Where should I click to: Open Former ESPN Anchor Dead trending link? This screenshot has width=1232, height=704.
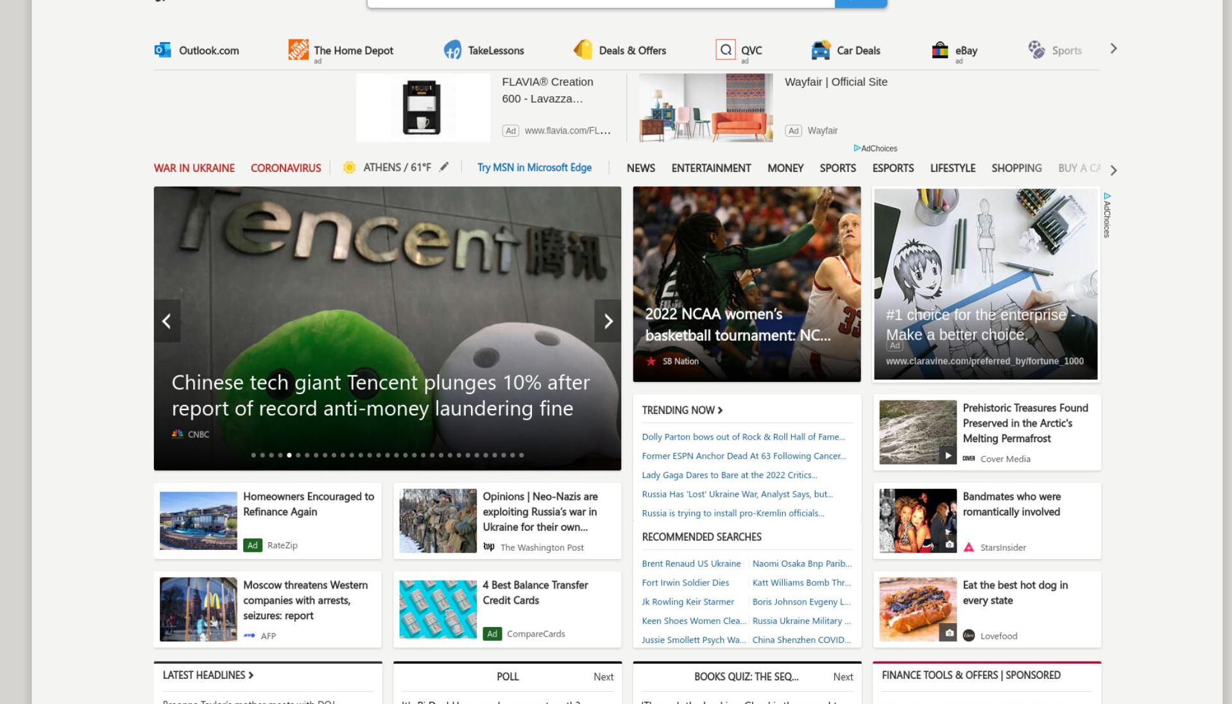click(744, 456)
